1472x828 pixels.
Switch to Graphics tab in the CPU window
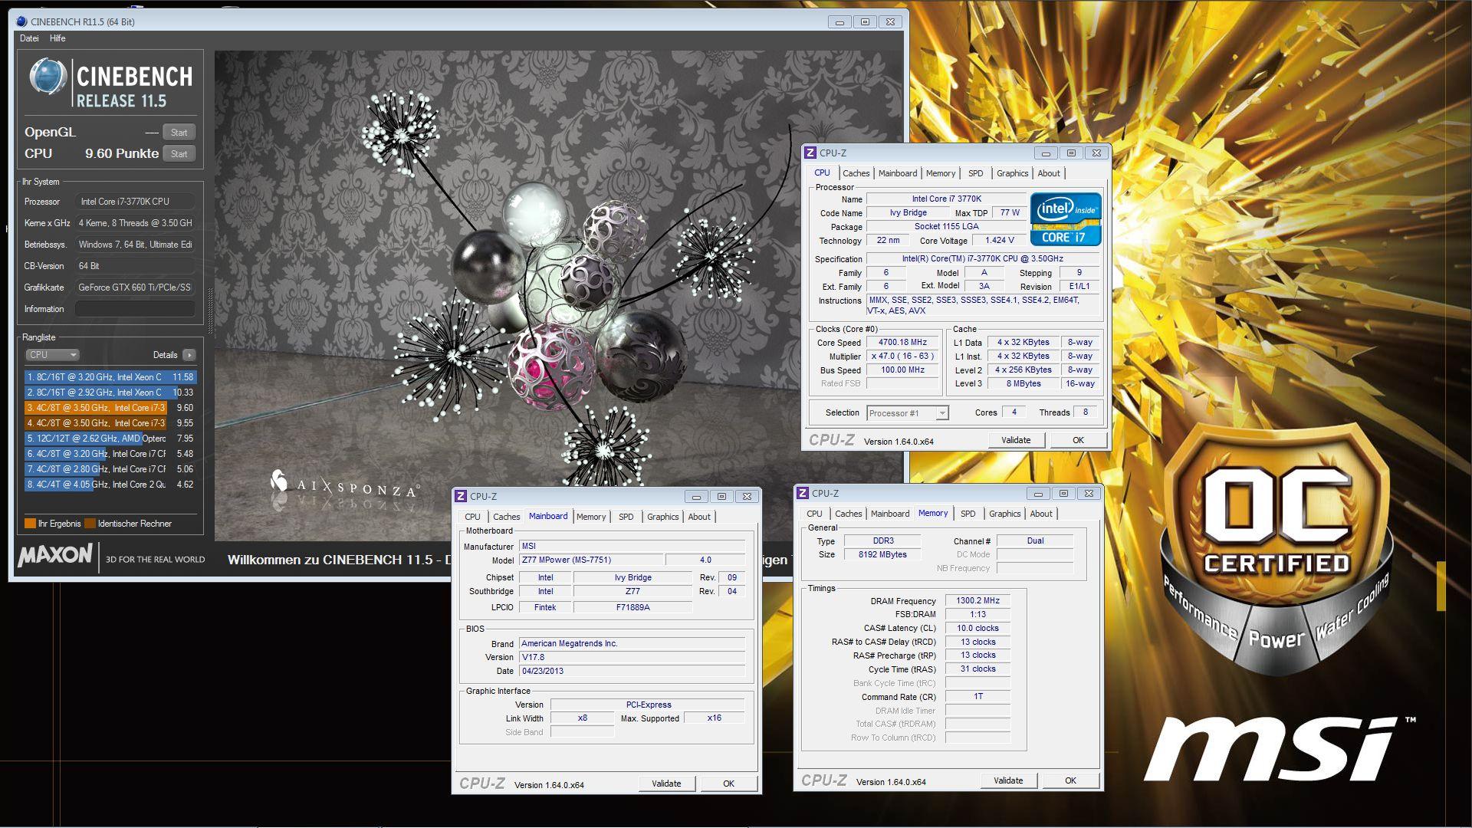[1012, 173]
